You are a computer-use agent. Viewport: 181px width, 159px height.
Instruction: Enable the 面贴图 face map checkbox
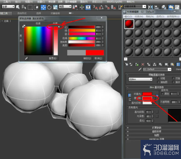click(158, 82)
